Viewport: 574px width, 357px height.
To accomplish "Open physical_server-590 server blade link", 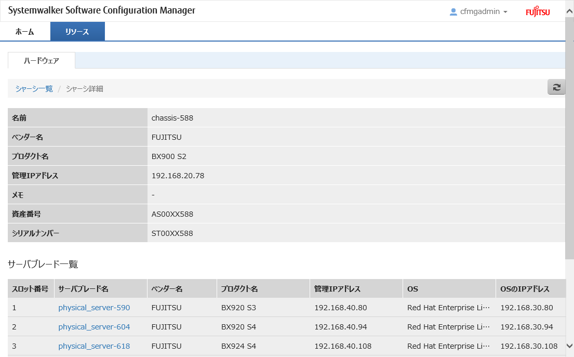I will click(94, 308).
